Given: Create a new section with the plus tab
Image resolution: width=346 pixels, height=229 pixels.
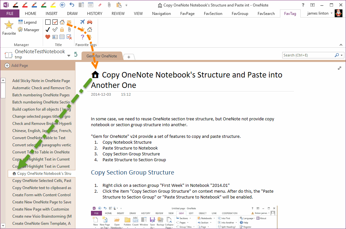Looking at the screenshot, I should point(128,57).
